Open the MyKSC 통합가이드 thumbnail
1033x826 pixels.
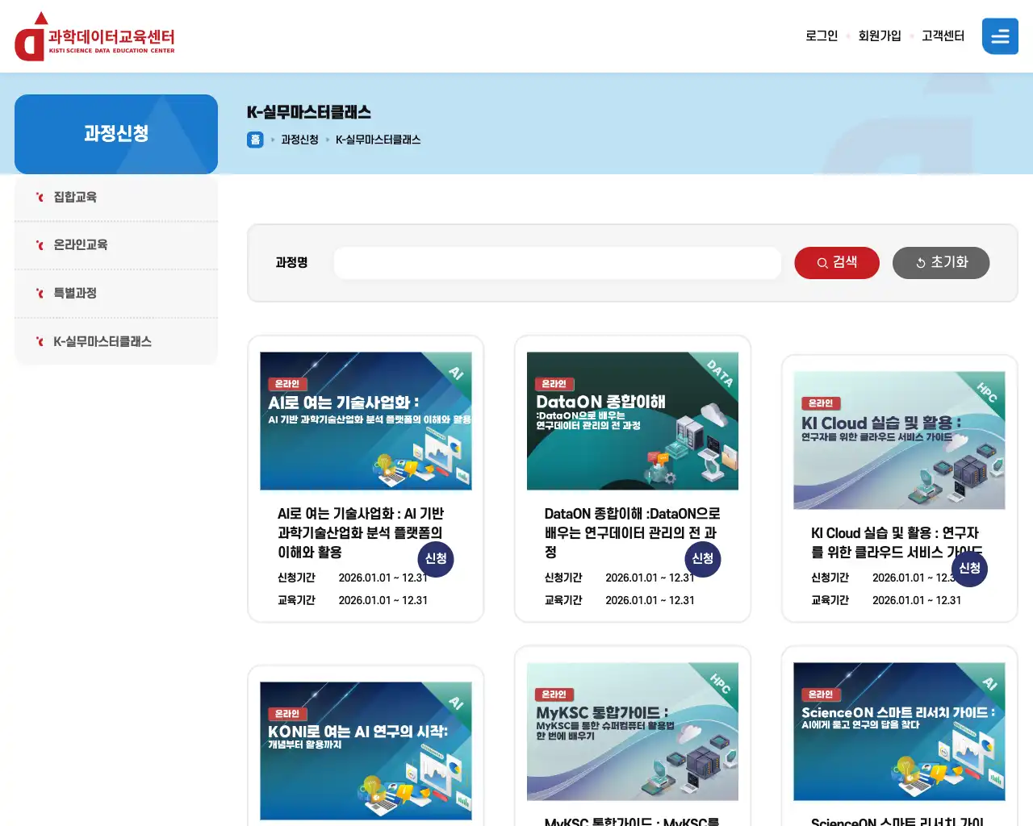click(633, 732)
